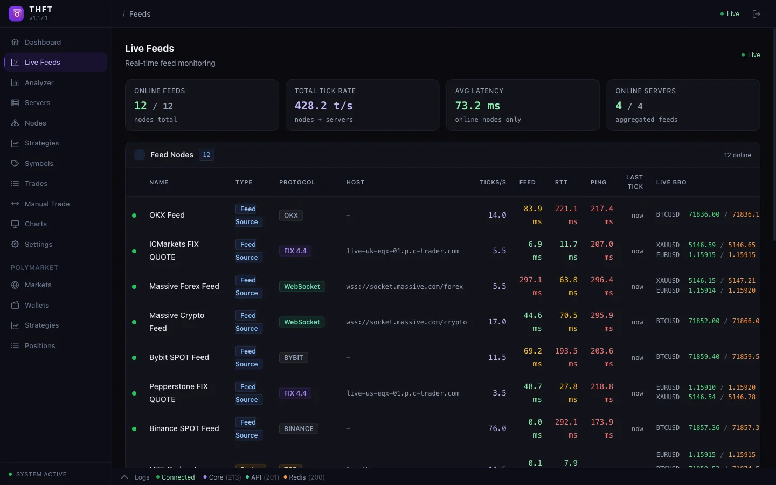The width and height of the screenshot is (776, 485).
Task: Select the Symbols tag icon
Action: [x=15, y=164]
